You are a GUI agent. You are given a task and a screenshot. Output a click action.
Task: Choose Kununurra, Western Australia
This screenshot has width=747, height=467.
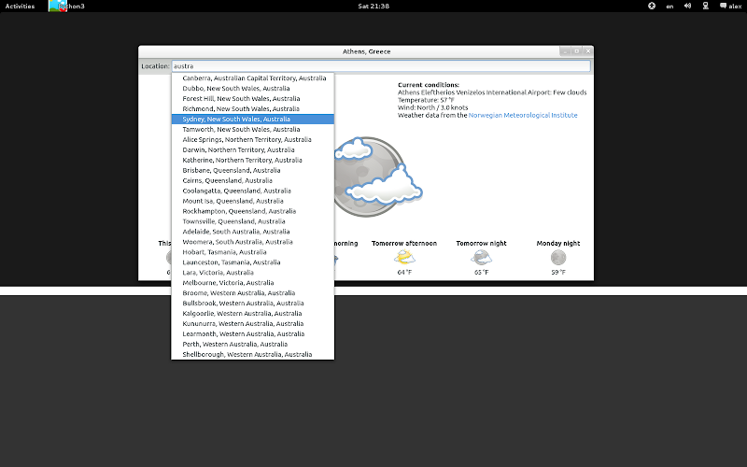tap(253, 324)
